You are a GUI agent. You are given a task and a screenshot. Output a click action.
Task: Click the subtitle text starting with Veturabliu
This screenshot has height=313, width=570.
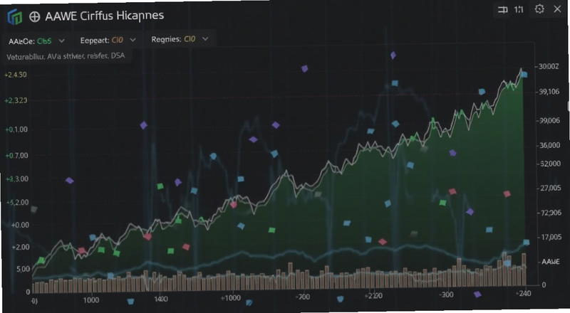tap(66, 56)
